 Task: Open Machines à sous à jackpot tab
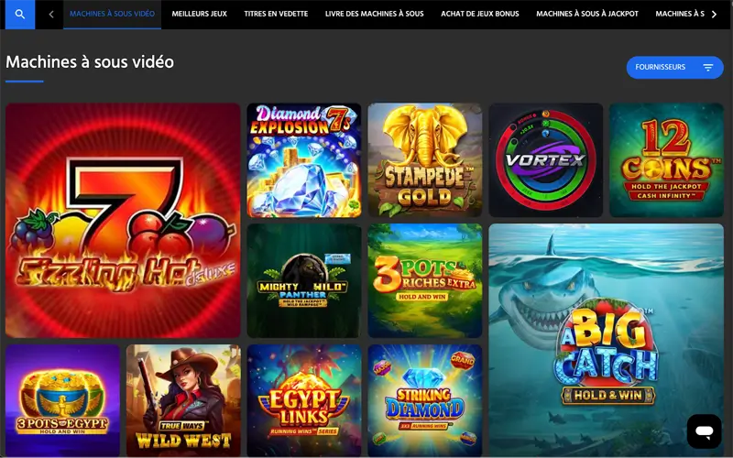pos(587,14)
